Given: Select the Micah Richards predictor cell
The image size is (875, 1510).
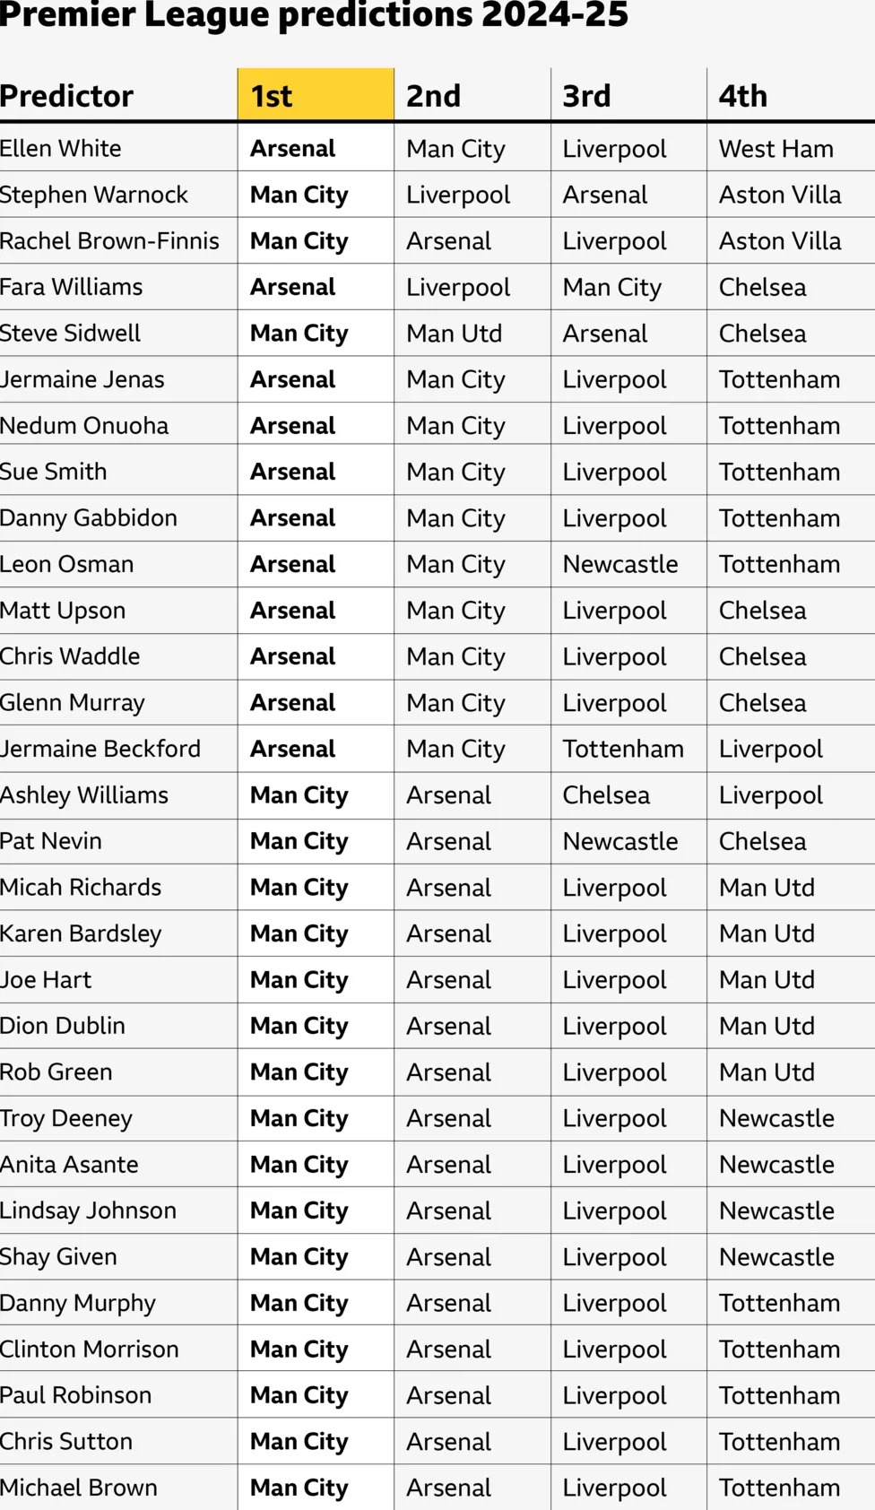Looking at the screenshot, I should coord(81,888).
